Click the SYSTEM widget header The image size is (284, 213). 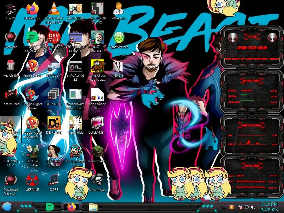252,81
